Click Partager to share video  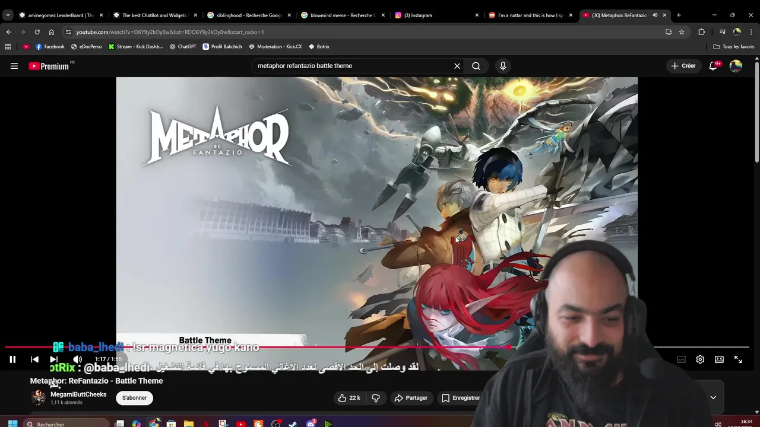(x=411, y=398)
